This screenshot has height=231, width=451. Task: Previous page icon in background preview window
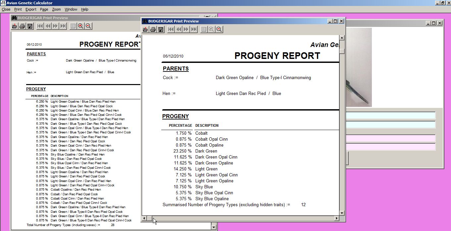click(x=48, y=26)
